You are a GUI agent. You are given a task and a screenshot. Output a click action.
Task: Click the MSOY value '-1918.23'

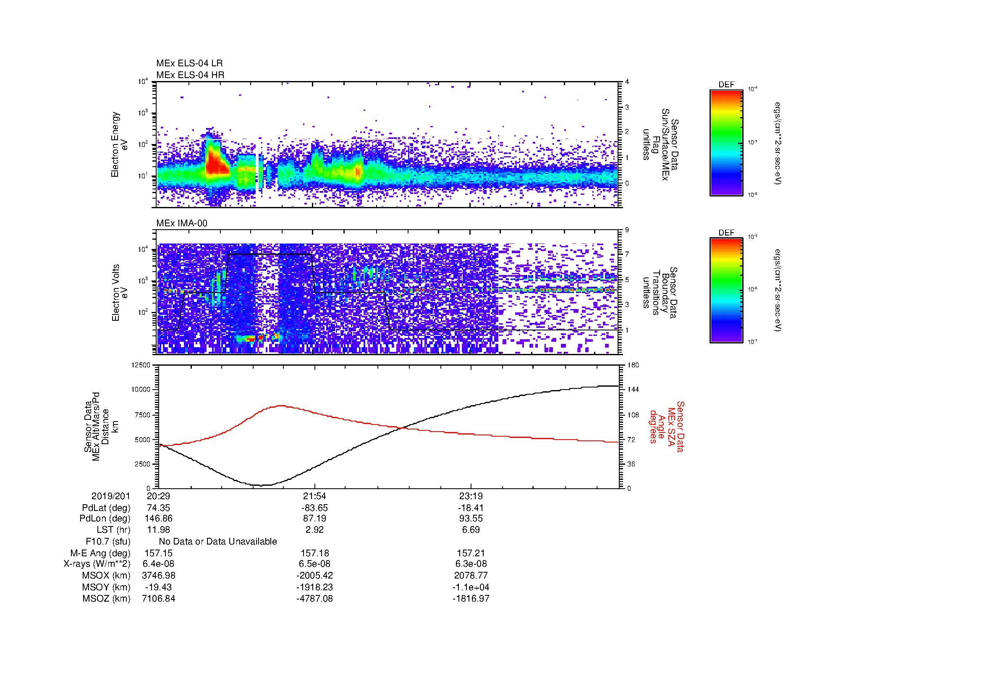pyautogui.click(x=314, y=587)
